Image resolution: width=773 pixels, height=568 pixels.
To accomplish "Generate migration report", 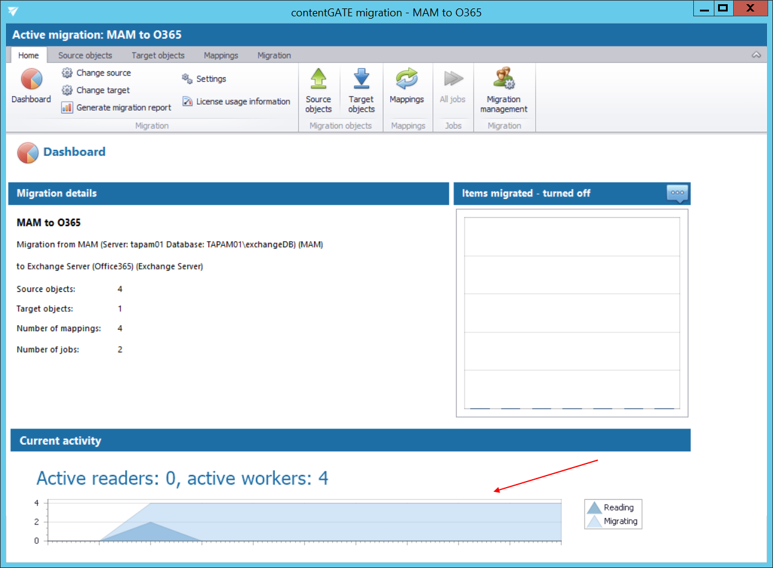I will 117,108.
